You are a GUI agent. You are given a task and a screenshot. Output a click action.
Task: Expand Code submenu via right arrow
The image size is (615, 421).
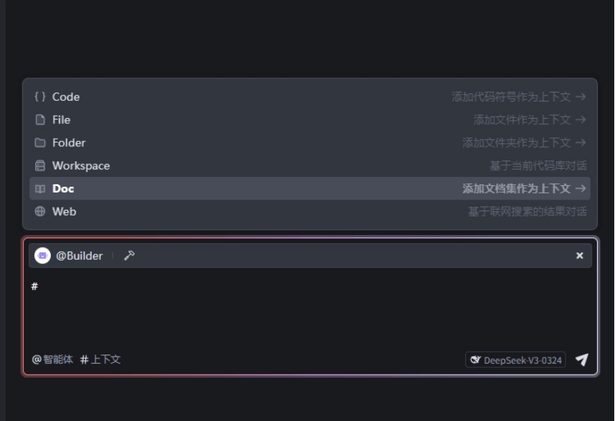point(581,96)
